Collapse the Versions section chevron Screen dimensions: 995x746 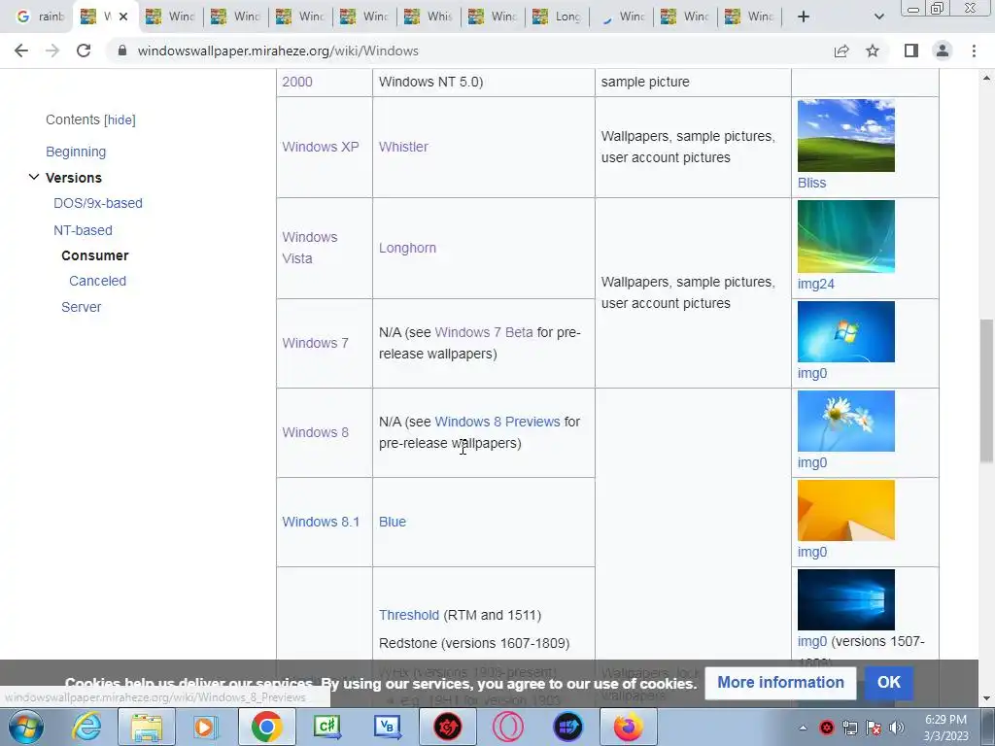click(x=34, y=177)
